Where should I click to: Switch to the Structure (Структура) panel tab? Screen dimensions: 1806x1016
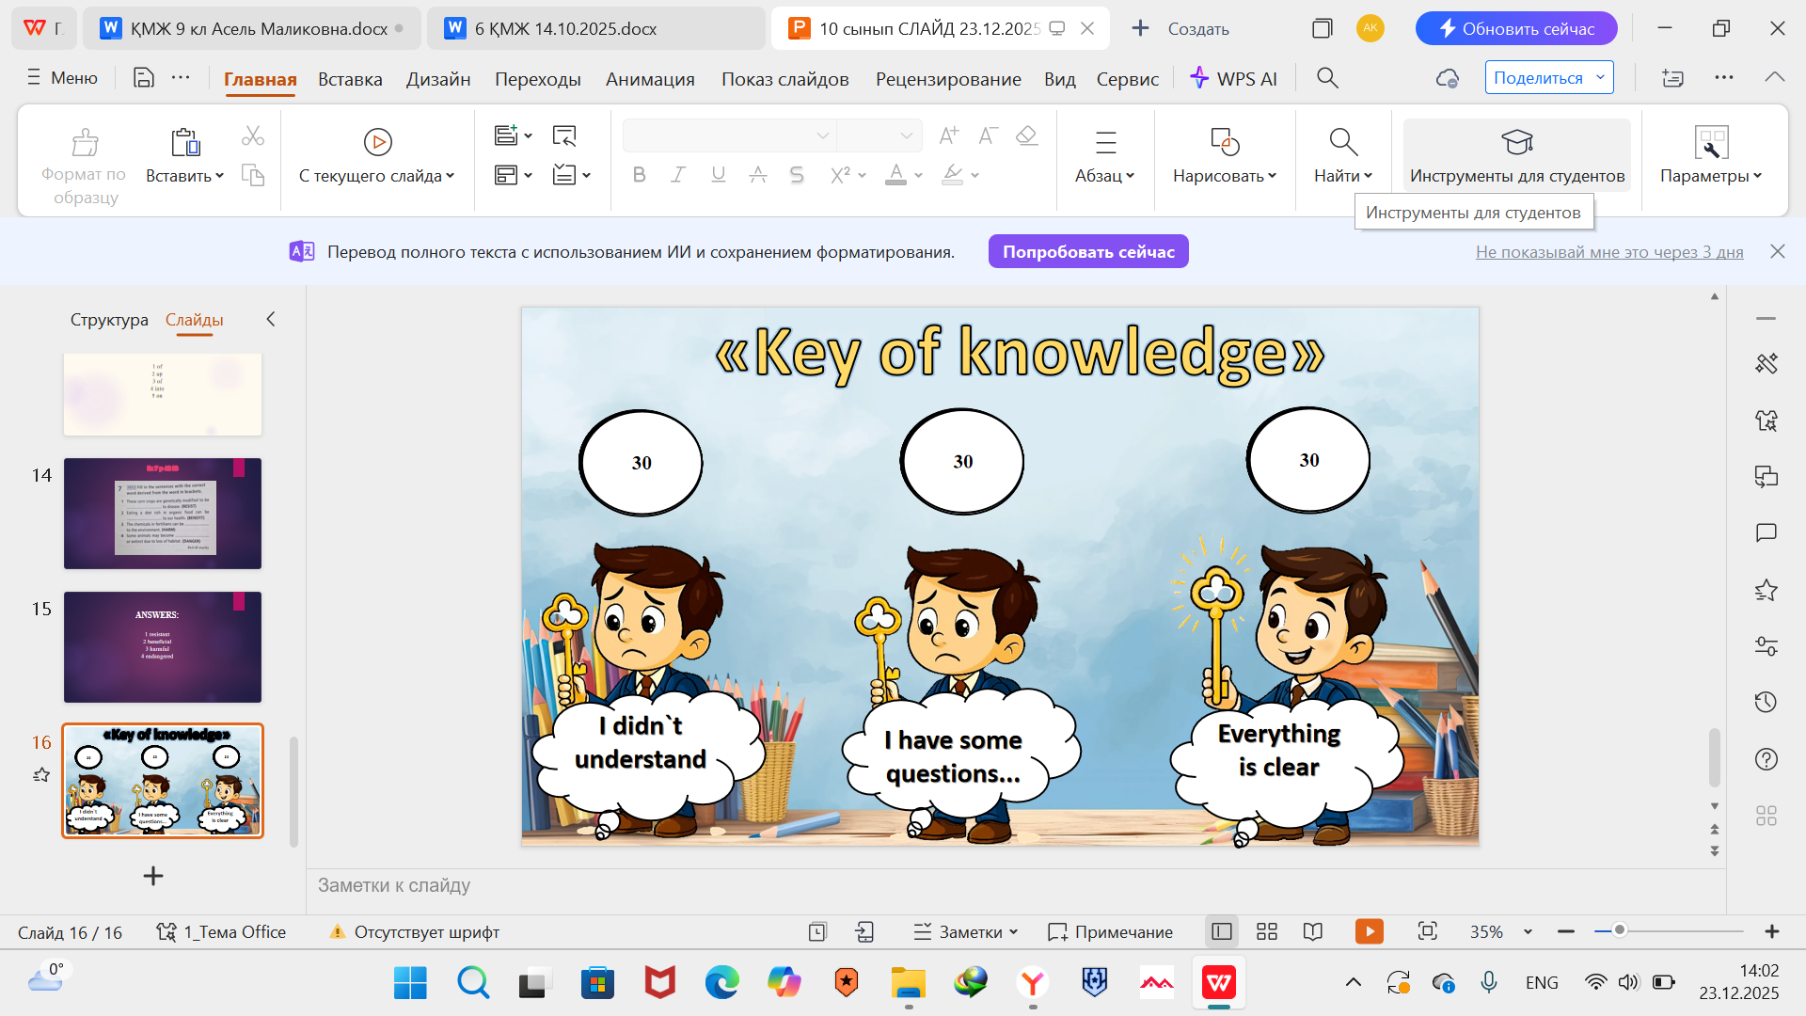click(x=109, y=320)
